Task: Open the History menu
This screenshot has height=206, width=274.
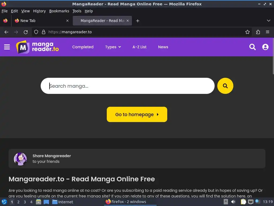Action: (40, 11)
